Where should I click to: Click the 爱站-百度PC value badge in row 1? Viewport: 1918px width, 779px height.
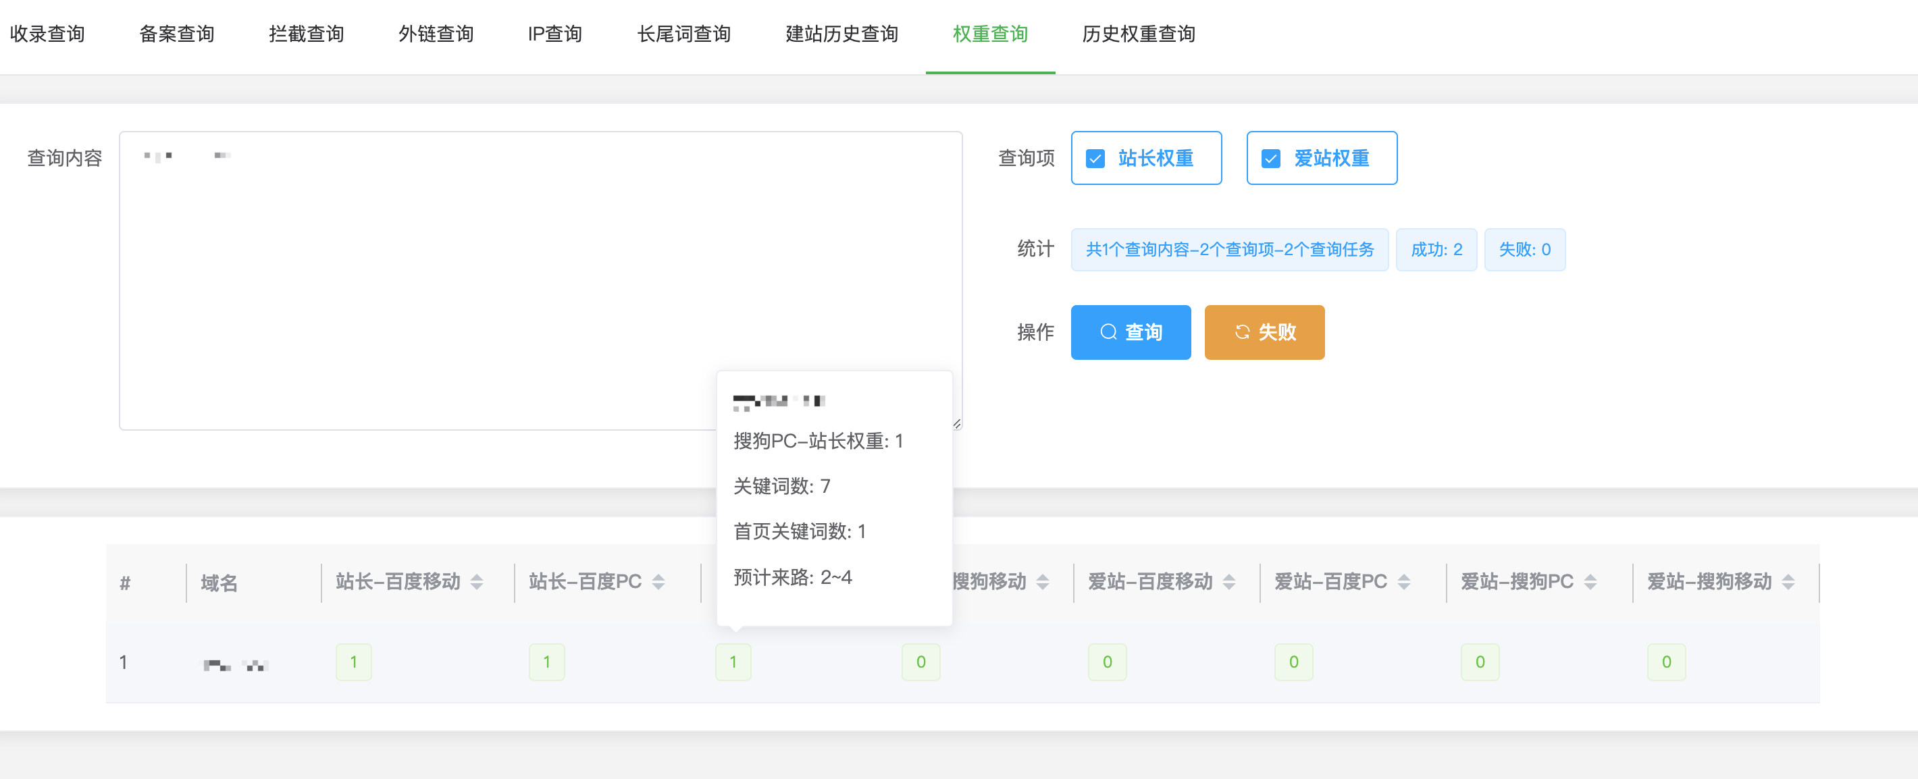coord(1294,662)
